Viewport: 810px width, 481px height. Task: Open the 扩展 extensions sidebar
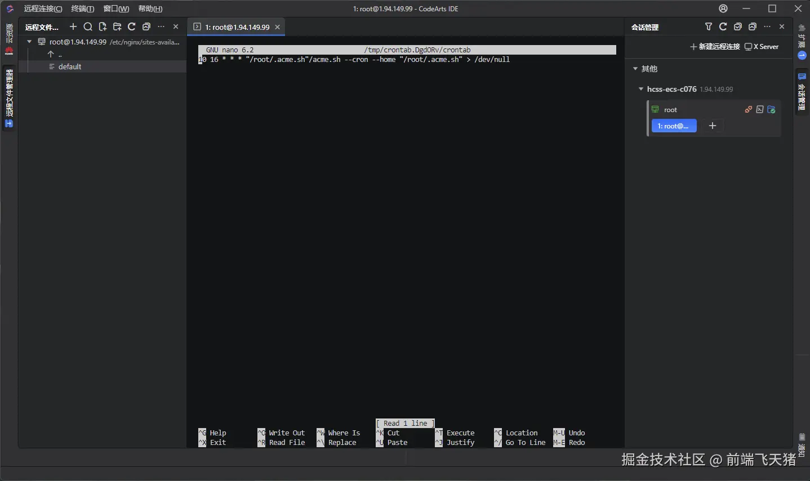[x=802, y=42]
